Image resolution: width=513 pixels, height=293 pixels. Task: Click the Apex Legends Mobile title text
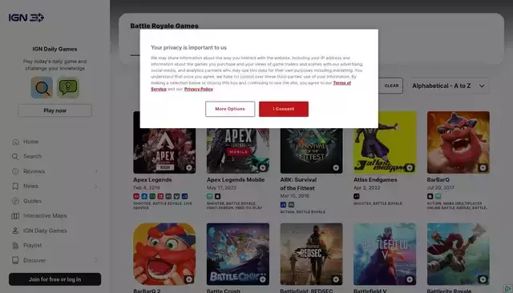coord(236,179)
